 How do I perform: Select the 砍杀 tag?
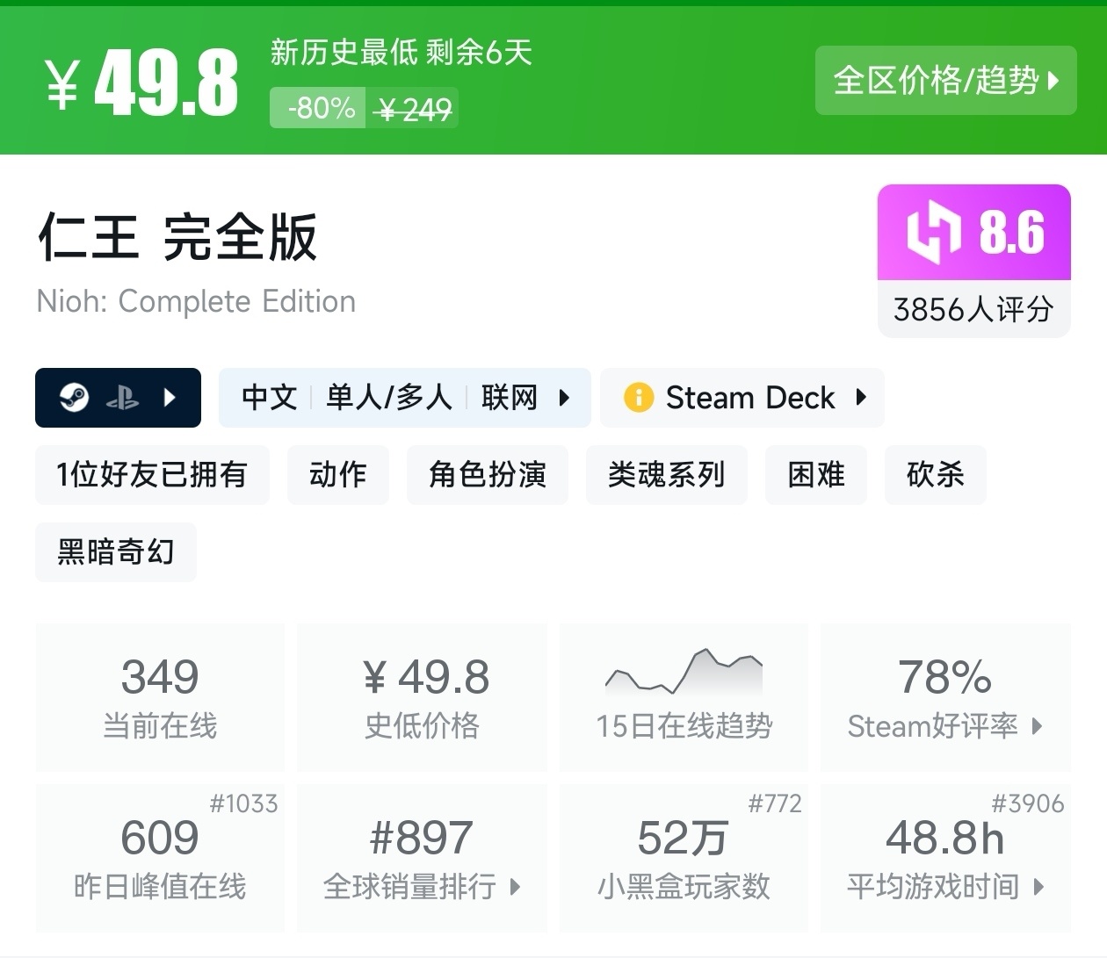[936, 475]
